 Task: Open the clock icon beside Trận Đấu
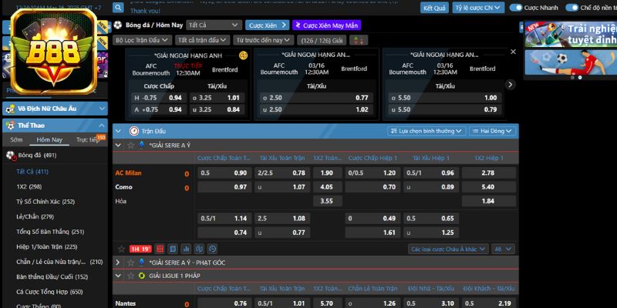point(134,131)
